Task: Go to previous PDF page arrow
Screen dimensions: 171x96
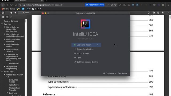Action: [11, 13]
